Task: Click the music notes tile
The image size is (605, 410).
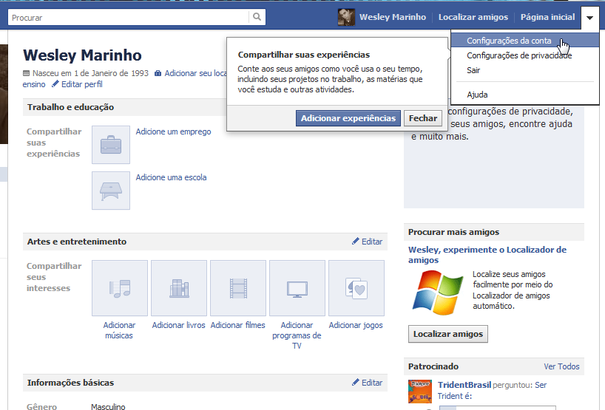Action: (119, 287)
